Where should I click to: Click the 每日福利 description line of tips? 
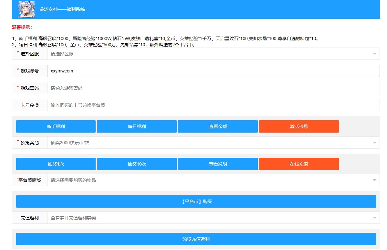point(104,45)
